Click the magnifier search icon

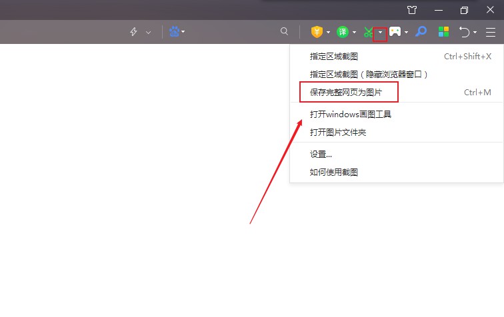[284, 31]
